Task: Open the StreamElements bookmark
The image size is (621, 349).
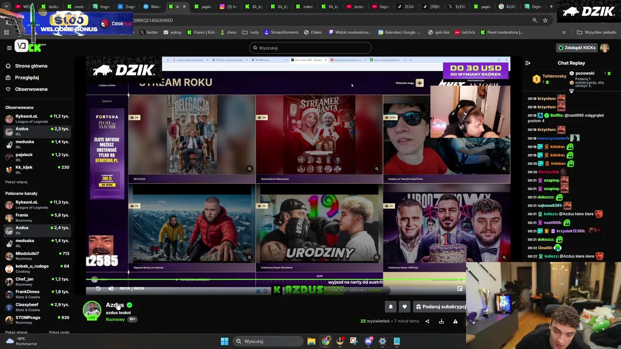Action: pyautogui.click(x=281, y=32)
